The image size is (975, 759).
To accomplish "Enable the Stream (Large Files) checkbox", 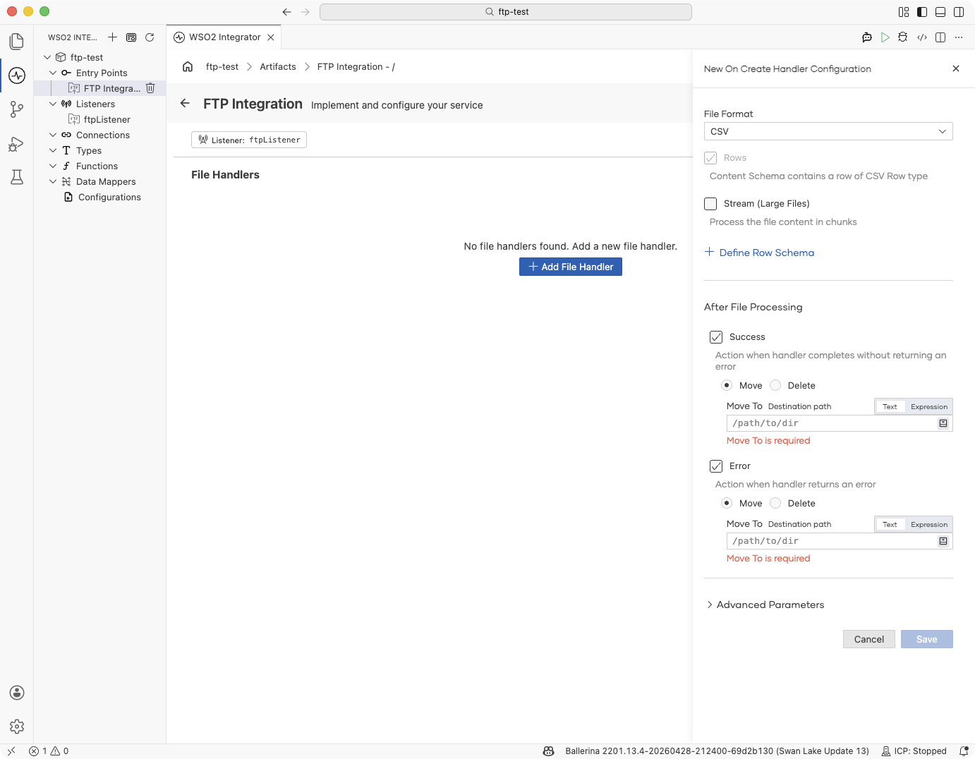I will coord(710,204).
